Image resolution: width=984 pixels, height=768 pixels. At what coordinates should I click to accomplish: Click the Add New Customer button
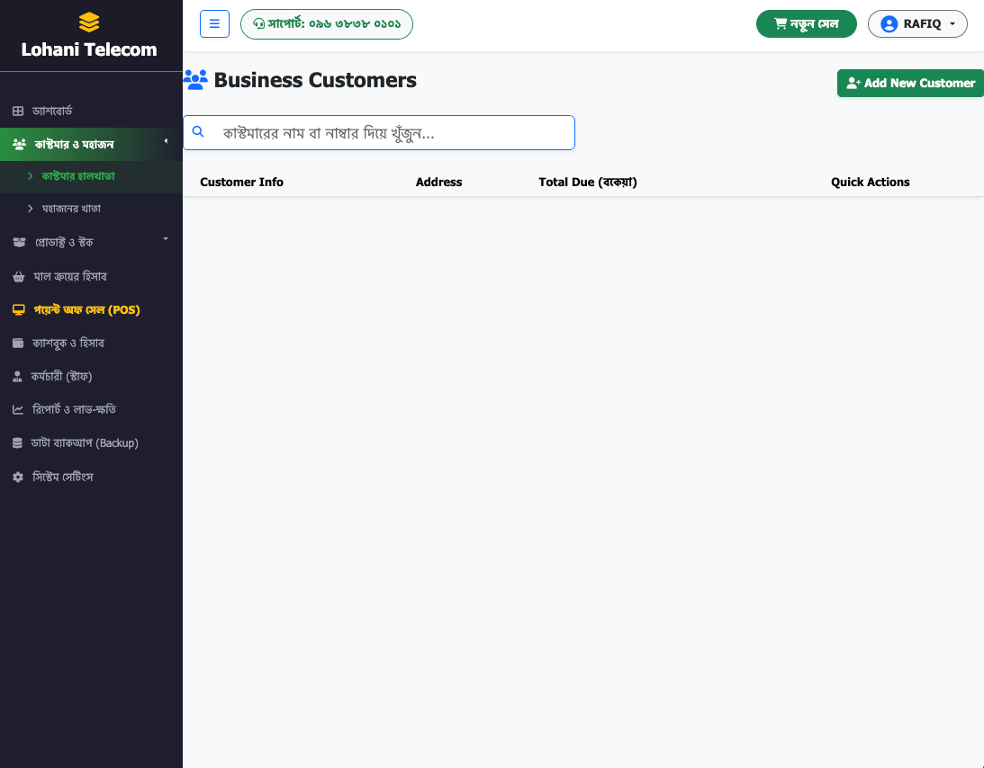(910, 83)
